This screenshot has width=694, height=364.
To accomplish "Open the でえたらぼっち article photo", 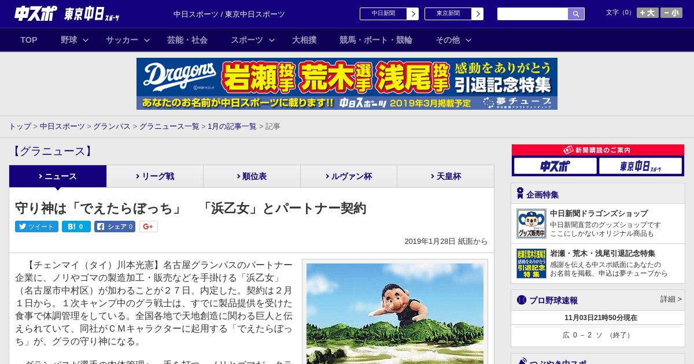I will pyautogui.click(x=395, y=314).
